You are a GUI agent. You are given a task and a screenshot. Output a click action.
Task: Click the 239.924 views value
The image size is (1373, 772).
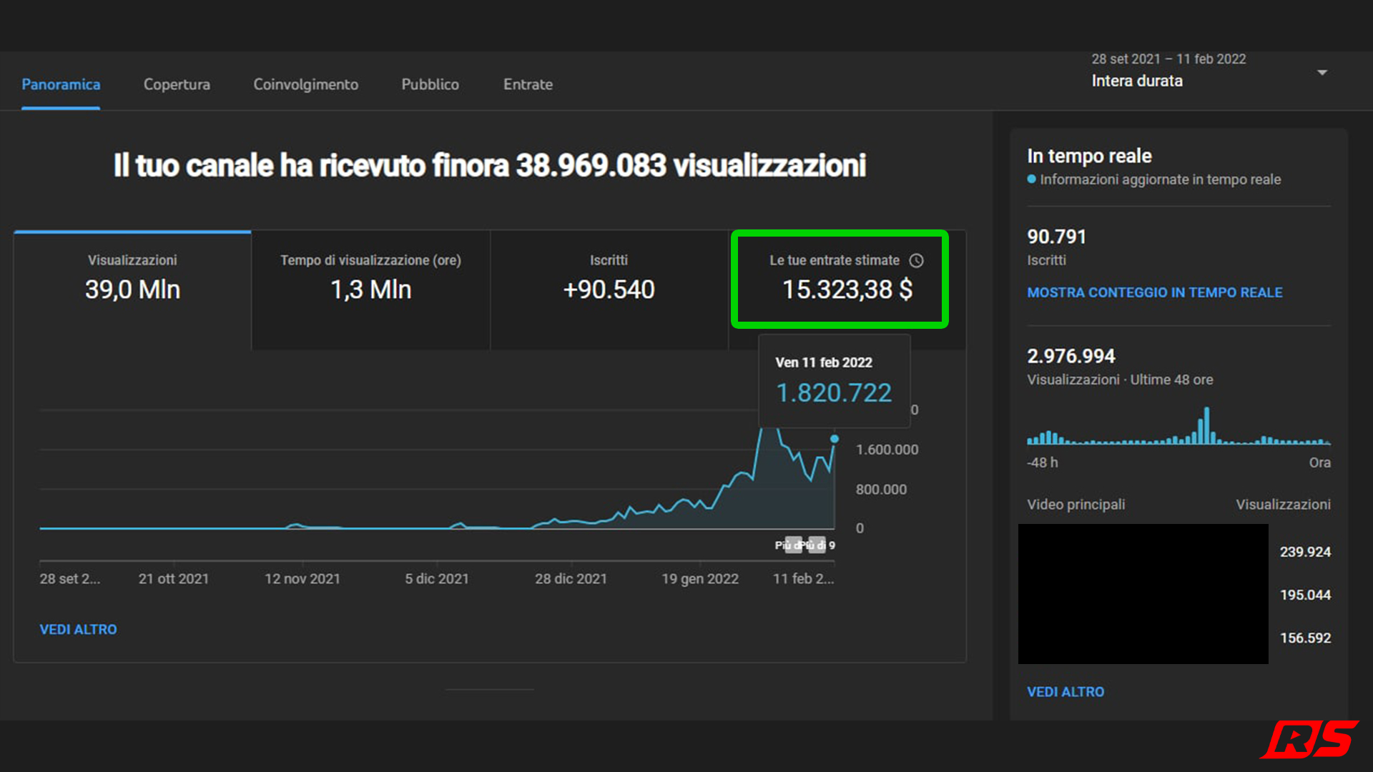(x=1305, y=552)
